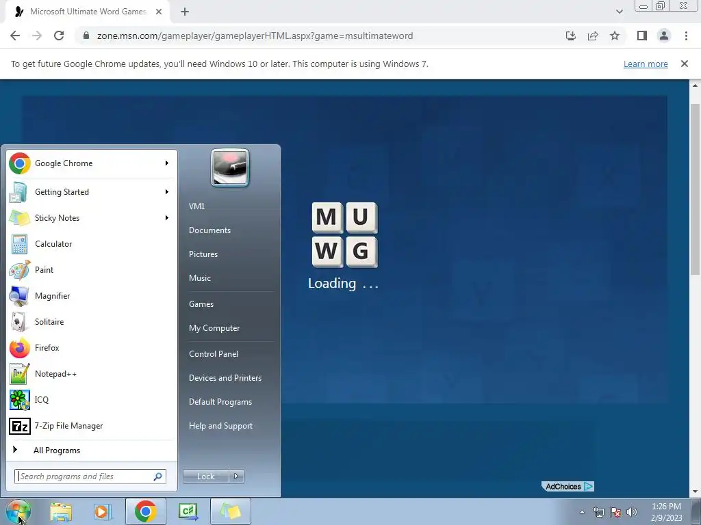Open Documents from Start menu
Viewport: 701px width, 525px height.
209,230
